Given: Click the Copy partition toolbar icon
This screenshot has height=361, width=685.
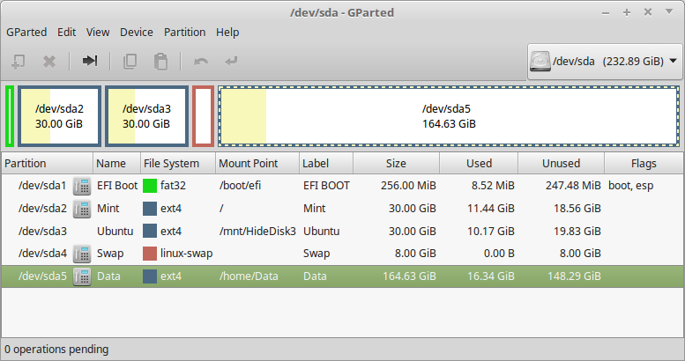Looking at the screenshot, I should click(130, 61).
